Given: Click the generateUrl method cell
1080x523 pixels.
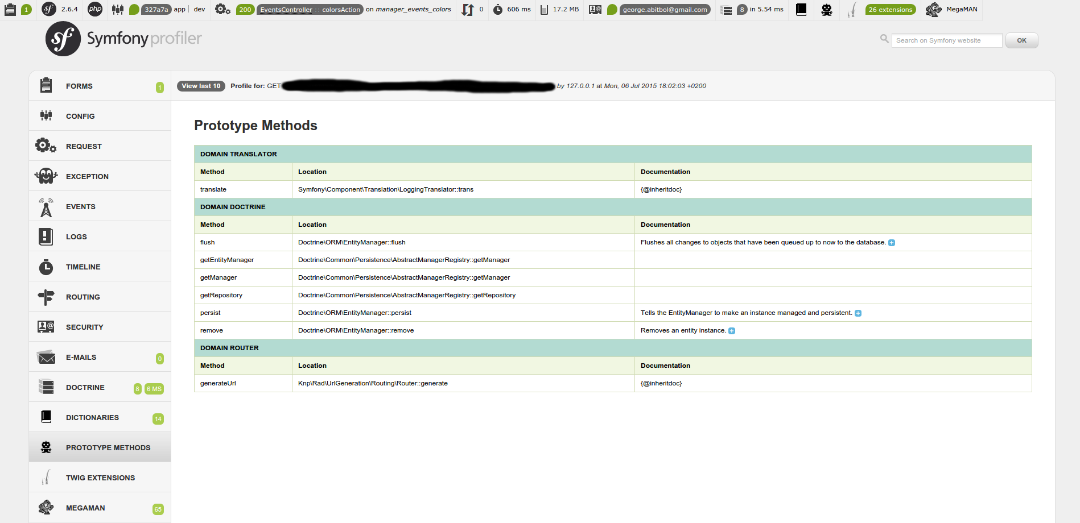Looking at the screenshot, I should (243, 383).
